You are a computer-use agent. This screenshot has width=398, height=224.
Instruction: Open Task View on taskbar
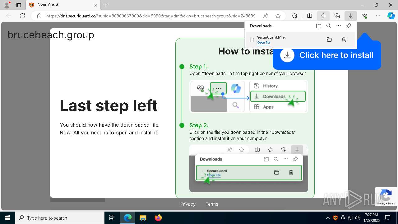click(x=112, y=218)
